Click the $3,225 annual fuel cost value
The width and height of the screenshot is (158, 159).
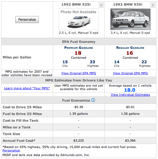click(x=79, y=140)
